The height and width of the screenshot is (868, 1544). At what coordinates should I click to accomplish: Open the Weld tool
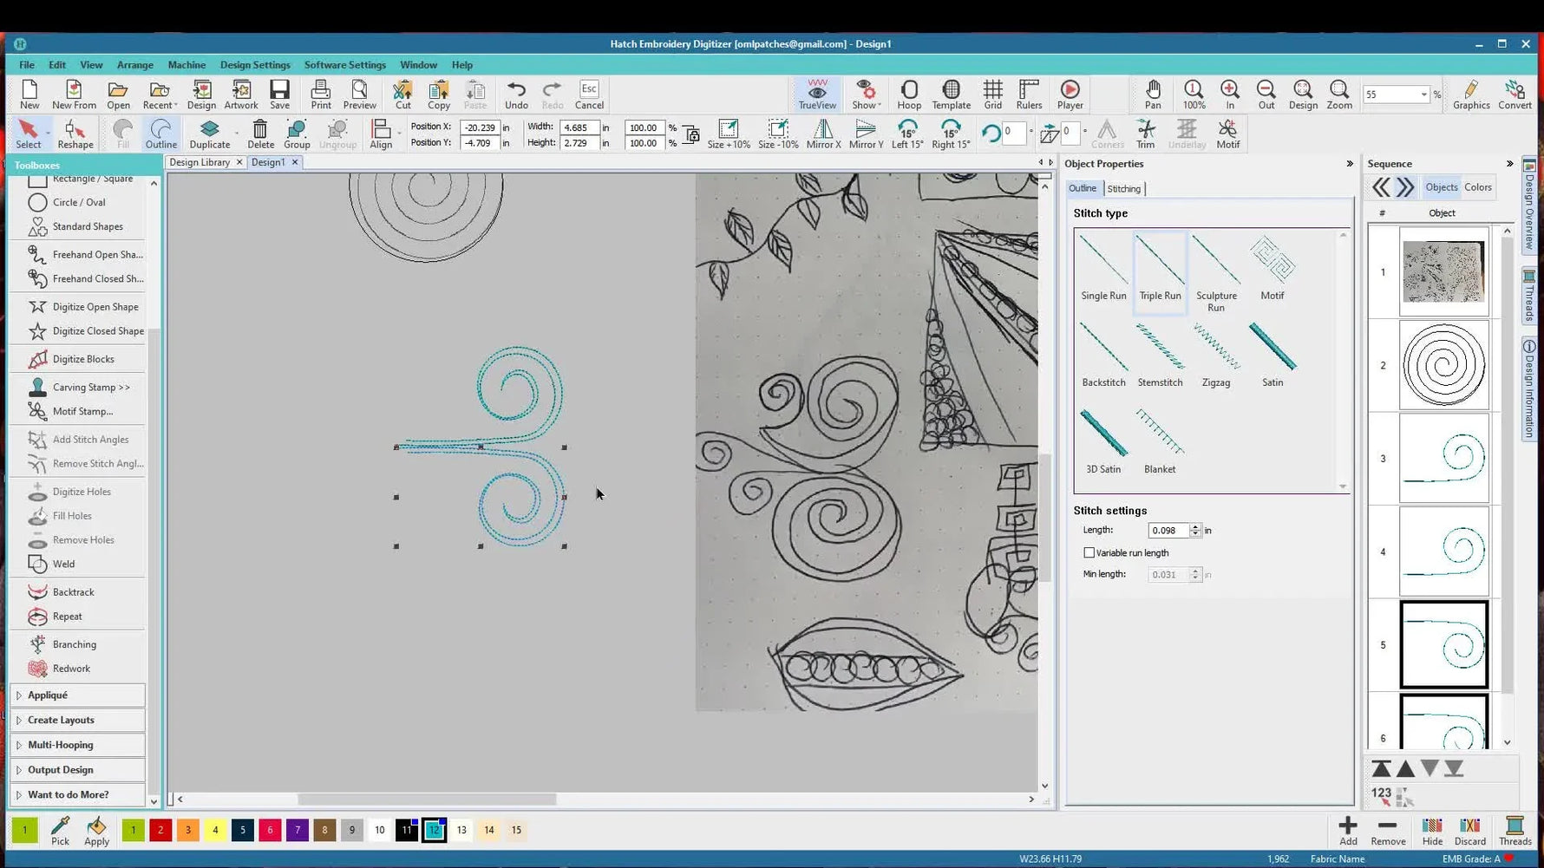click(x=62, y=564)
